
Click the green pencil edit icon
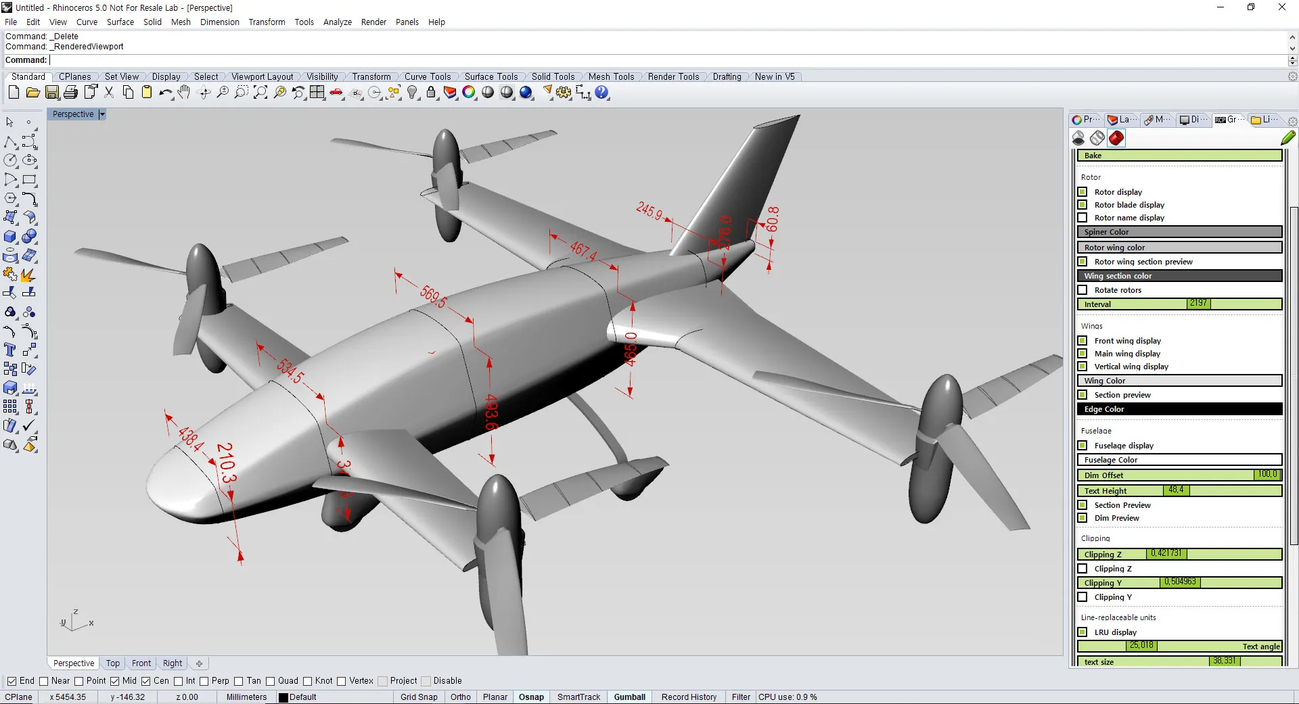pos(1287,138)
